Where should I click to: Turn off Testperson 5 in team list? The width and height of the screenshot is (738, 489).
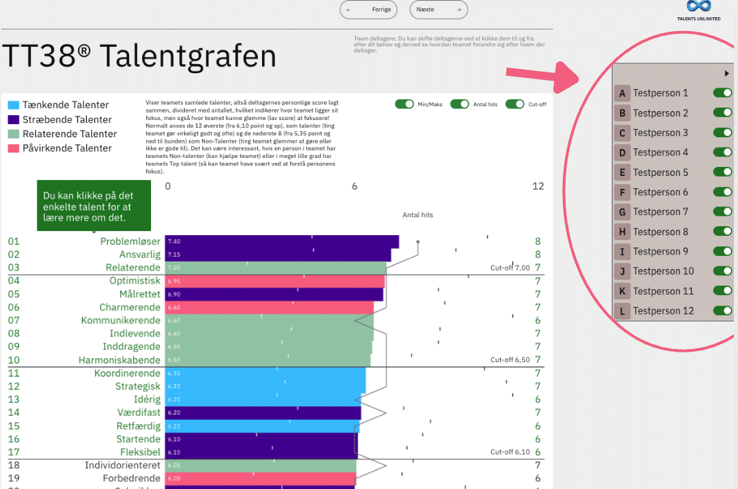(x=722, y=172)
